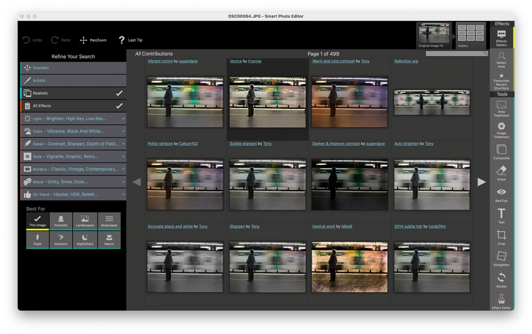Open the Effects Gallery
Image resolution: width=532 pixels, height=334 pixels.
[501, 38]
